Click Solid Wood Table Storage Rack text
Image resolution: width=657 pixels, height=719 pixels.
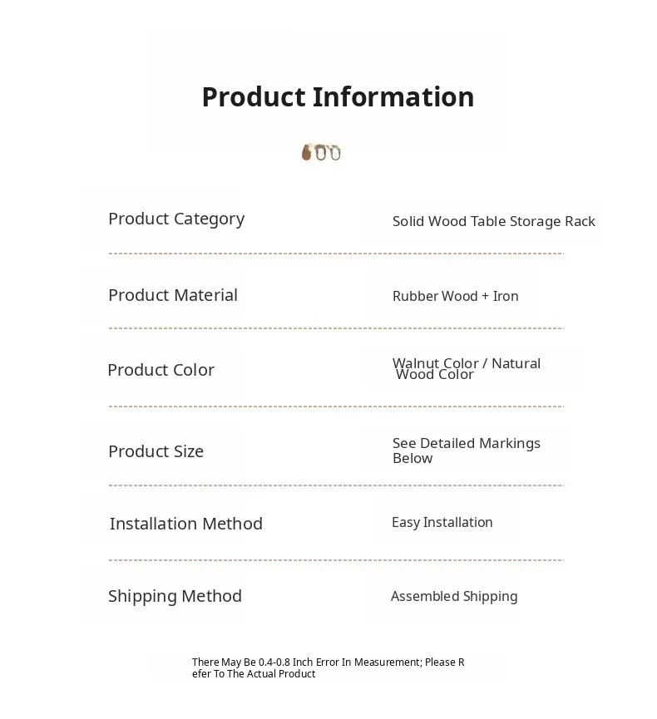click(x=494, y=221)
